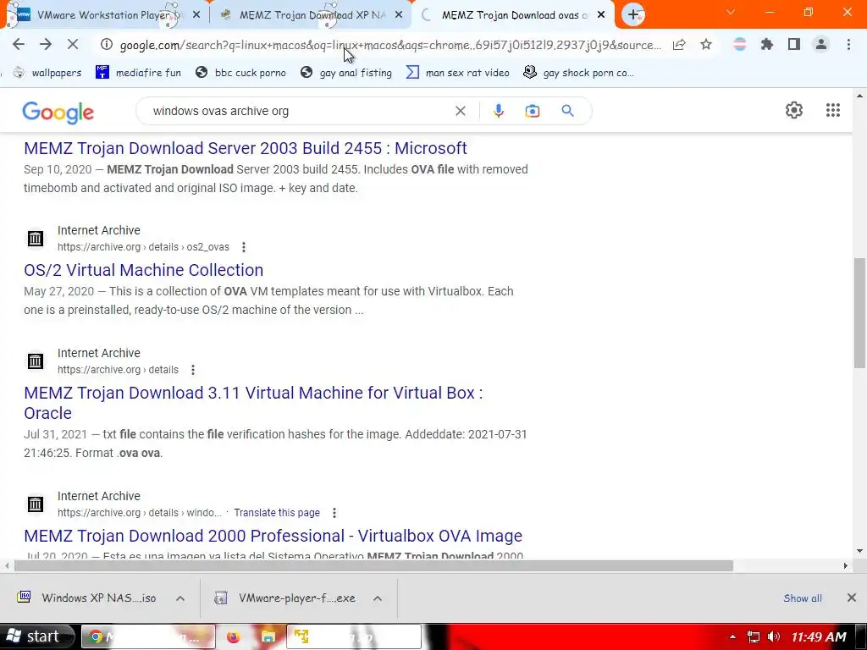
Task: Close the MEMZ Trojan Download XP tab
Action: (x=399, y=15)
